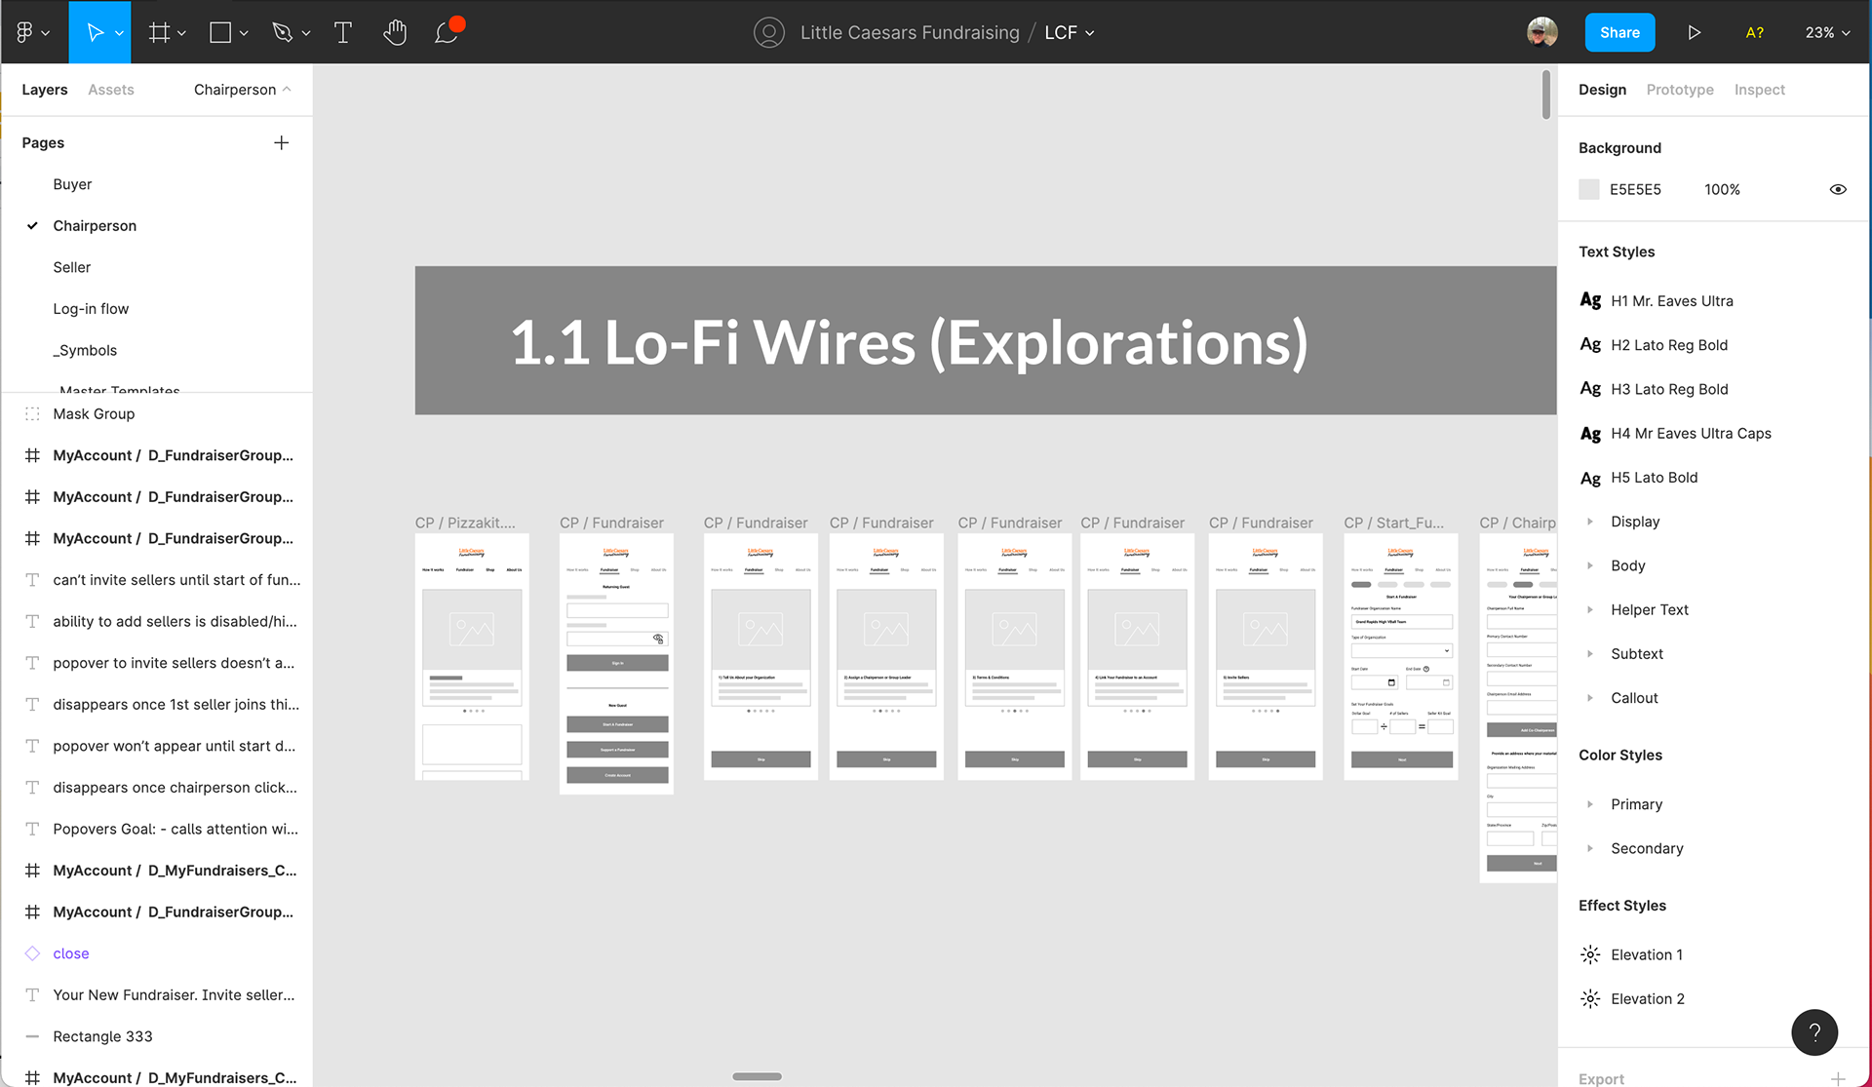Toggle background color visibility eye
Viewport: 1872px width, 1087px height.
tap(1838, 189)
